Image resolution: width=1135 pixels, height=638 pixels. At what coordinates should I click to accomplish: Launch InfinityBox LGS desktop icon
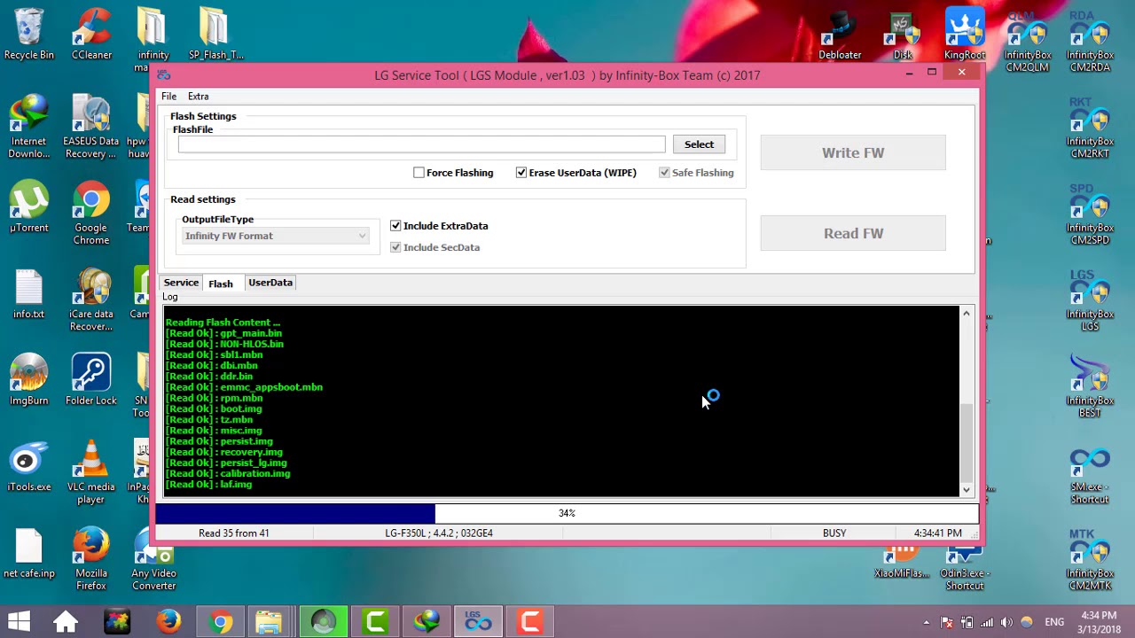[1090, 300]
